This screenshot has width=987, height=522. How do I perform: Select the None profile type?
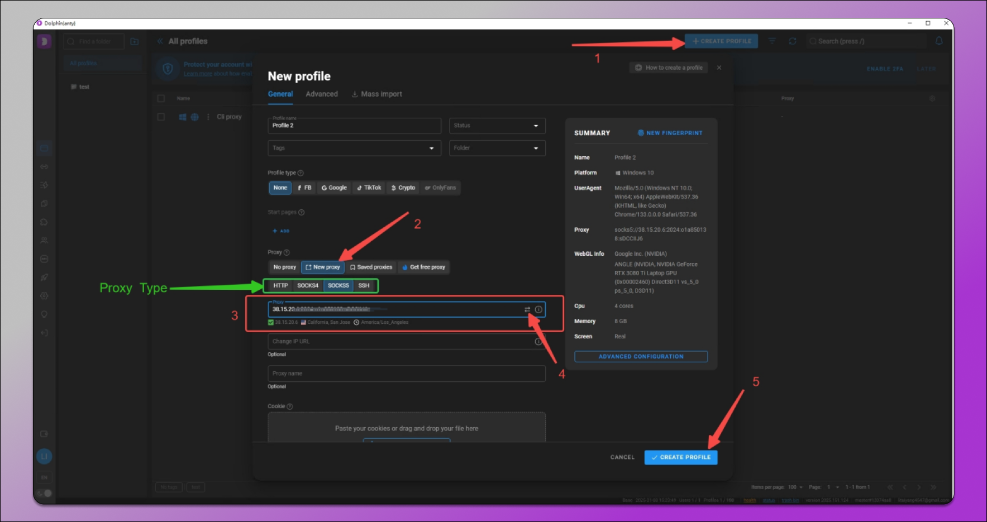280,188
